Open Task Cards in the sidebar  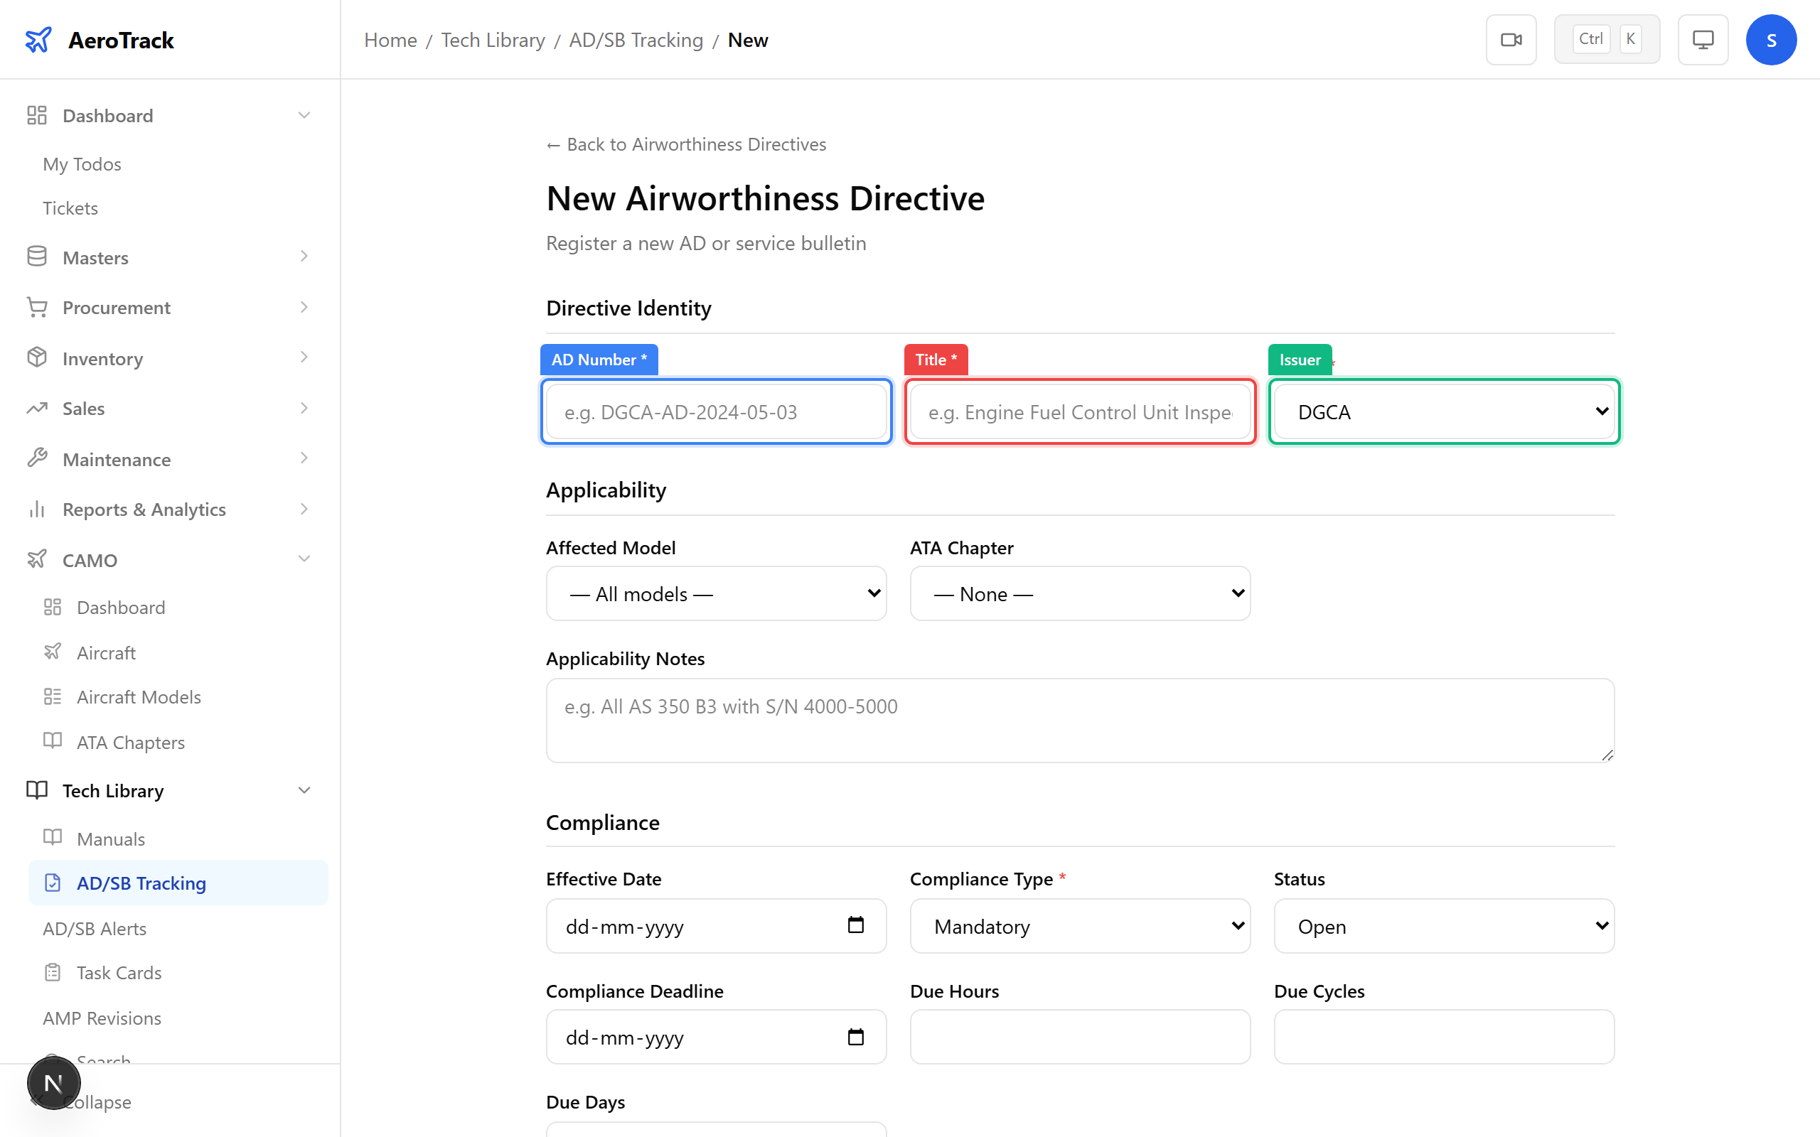pyautogui.click(x=119, y=971)
